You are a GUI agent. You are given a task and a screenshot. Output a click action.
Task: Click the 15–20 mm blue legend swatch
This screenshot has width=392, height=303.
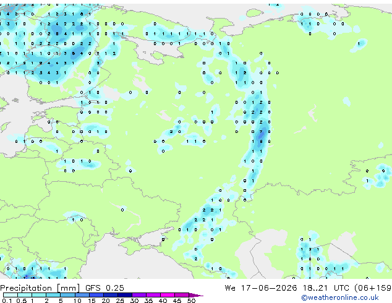96,295
